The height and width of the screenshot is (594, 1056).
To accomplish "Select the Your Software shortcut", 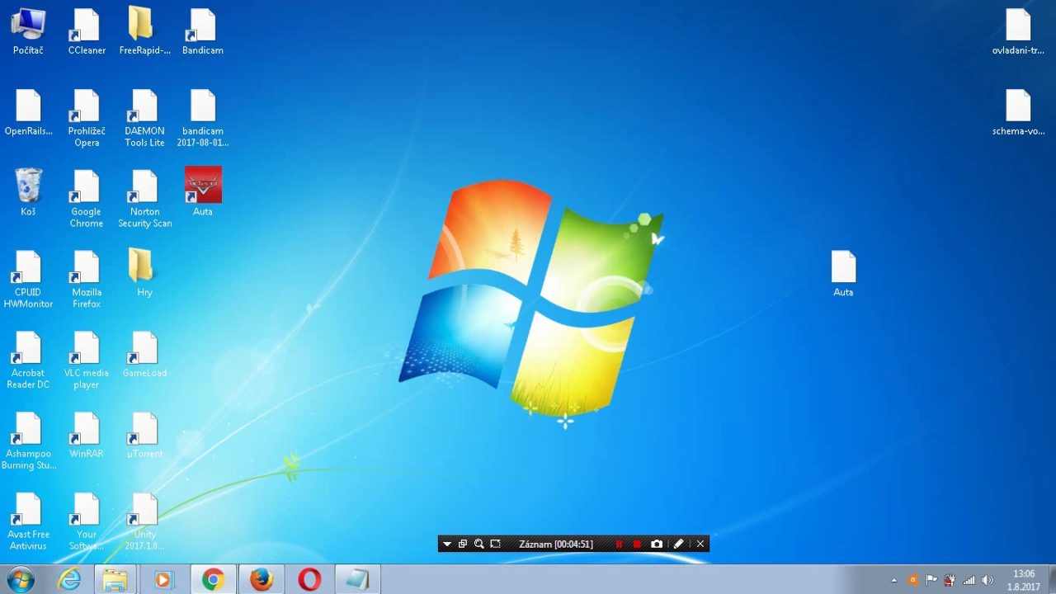I will (87, 522).
